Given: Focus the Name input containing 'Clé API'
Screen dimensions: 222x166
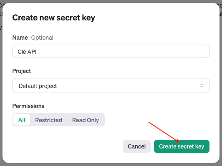Looking at the screenshot, I should point(111,51).
